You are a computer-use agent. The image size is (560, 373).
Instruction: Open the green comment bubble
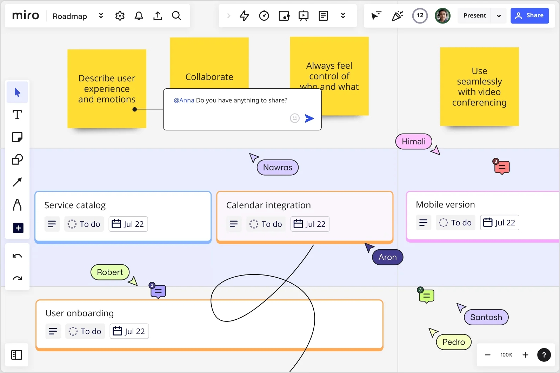(x=426, y=296)
